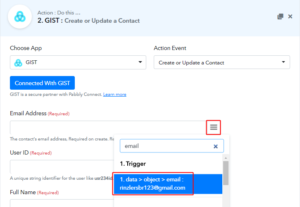
Task: Click the Connected With GIST button
Action: pos(42,83)
